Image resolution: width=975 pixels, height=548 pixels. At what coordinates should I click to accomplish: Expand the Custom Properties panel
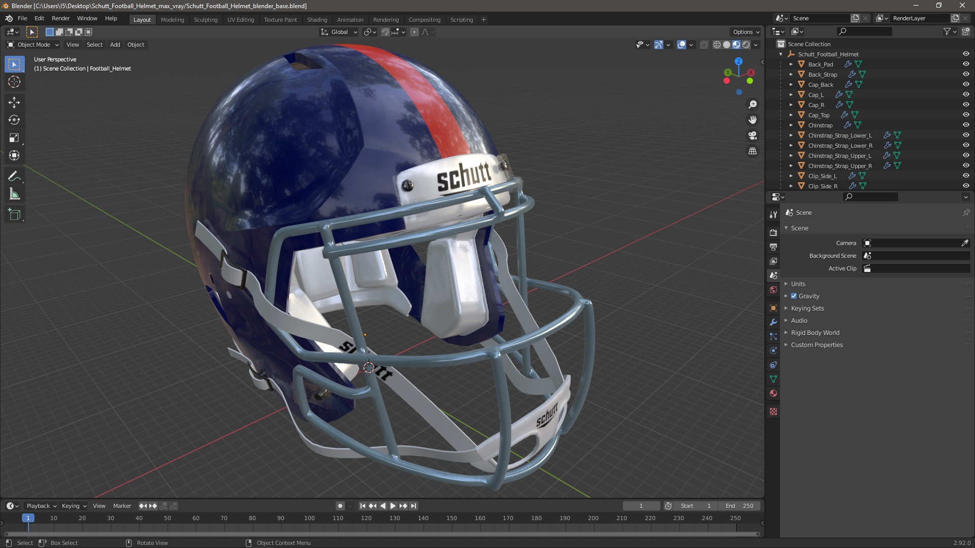(817, 345)
